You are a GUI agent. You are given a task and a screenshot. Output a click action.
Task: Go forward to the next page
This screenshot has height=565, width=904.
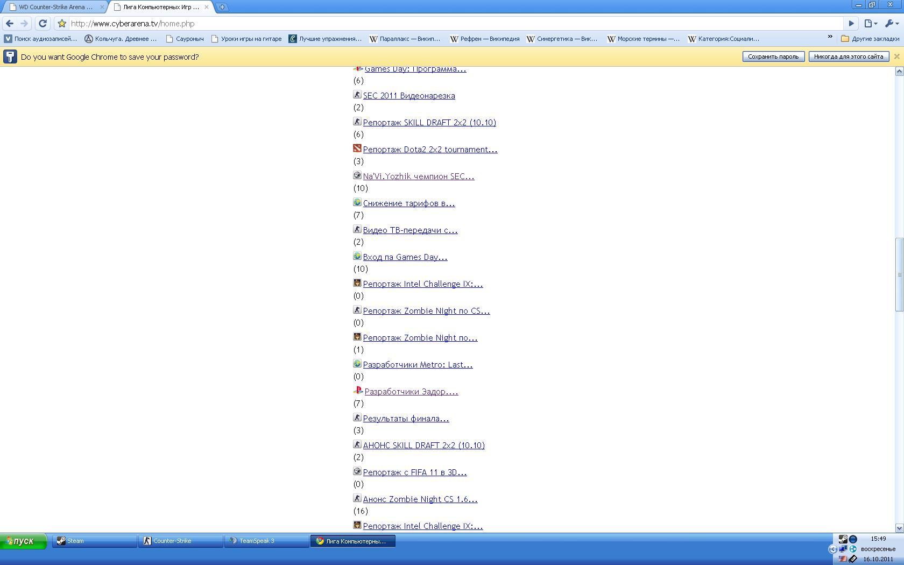pyautogui.click(x=24, y=24)
